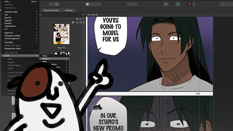This screenshot has height=131, width=233.
Task: Toggle the red magnet Snapping icon
Action: (x=190, y=4)
